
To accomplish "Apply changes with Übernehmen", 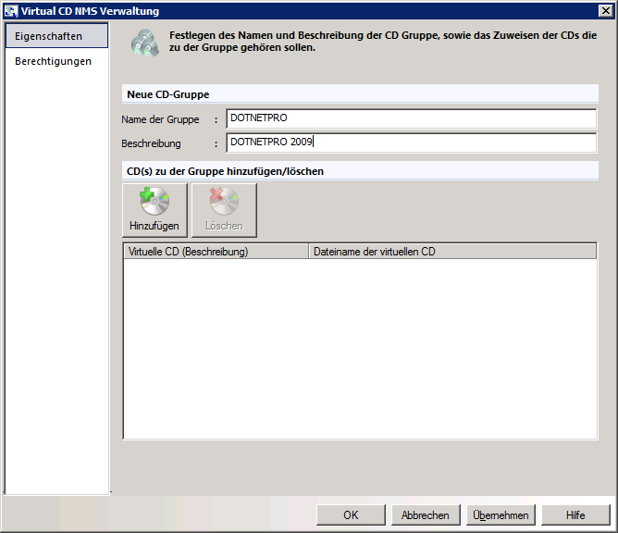I will 501,514.
